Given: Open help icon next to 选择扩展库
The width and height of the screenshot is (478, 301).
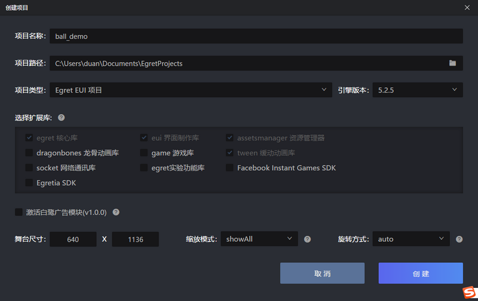Looking at the screenshot, I should pos(62,118).
